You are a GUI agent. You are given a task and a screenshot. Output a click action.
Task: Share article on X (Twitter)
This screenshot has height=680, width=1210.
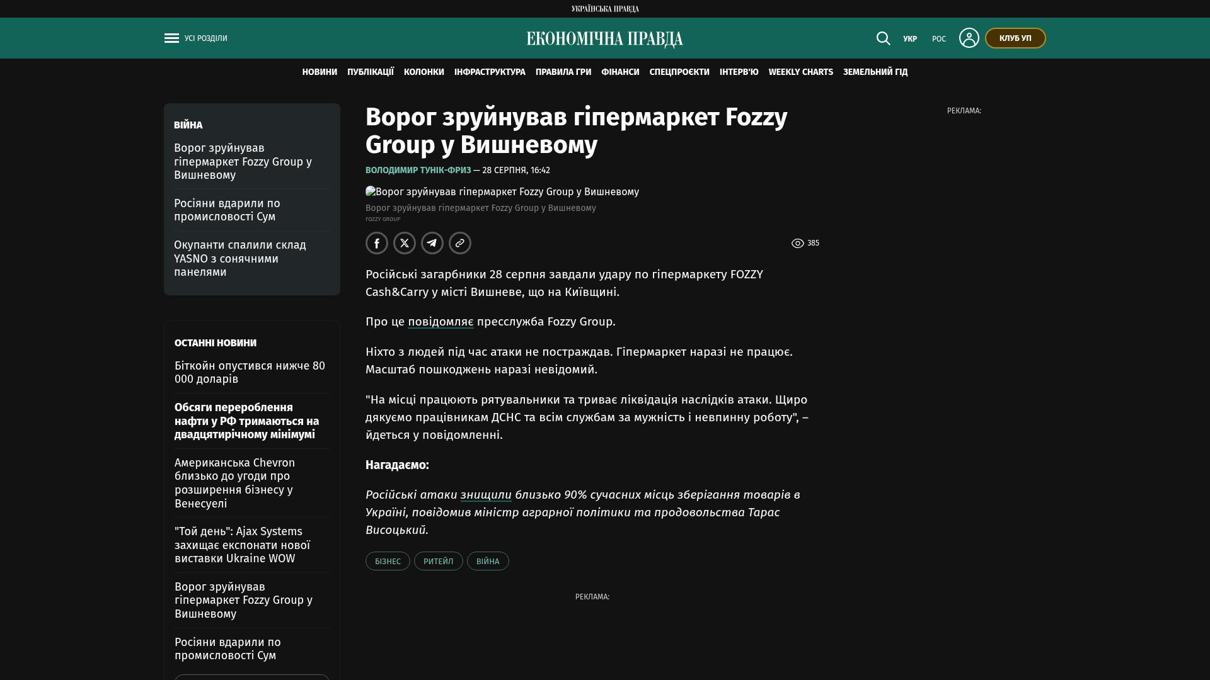pyautogui.click(x=405, y=243)
